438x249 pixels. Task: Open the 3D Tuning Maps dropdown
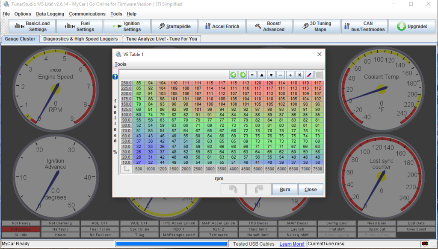point(317,26)
